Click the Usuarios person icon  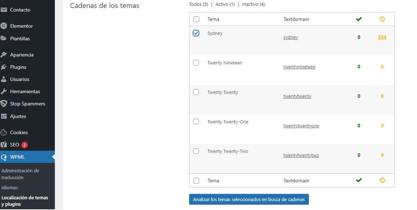4,79
